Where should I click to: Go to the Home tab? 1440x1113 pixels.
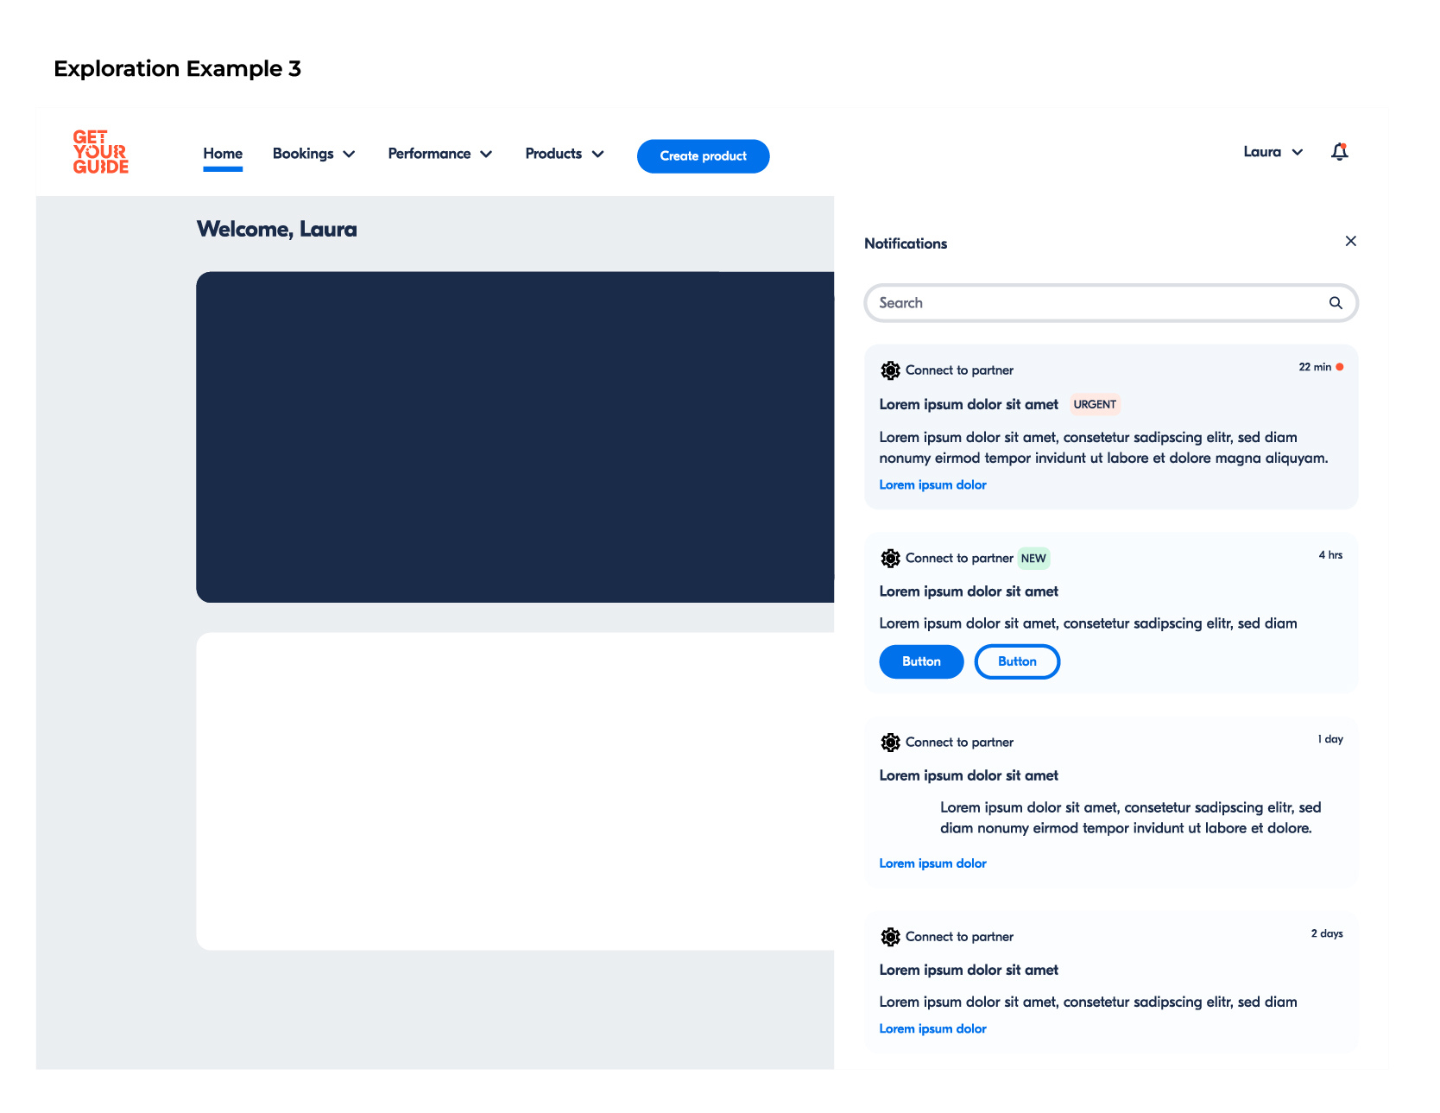coord(223,154)
